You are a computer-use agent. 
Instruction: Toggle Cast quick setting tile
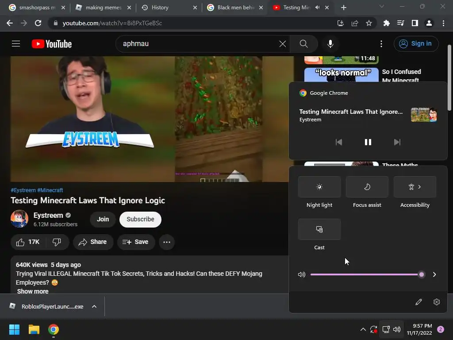[x=319, y=229]
